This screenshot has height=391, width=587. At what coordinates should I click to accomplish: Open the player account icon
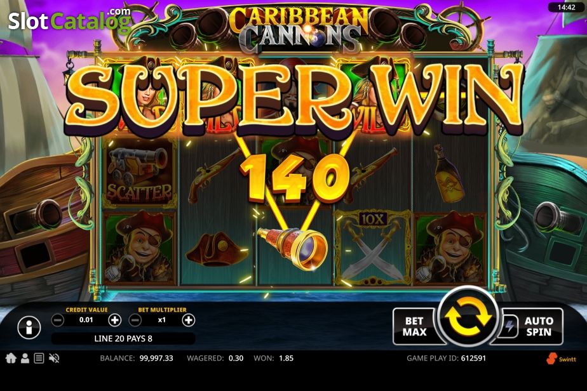(x=25, y=358)
